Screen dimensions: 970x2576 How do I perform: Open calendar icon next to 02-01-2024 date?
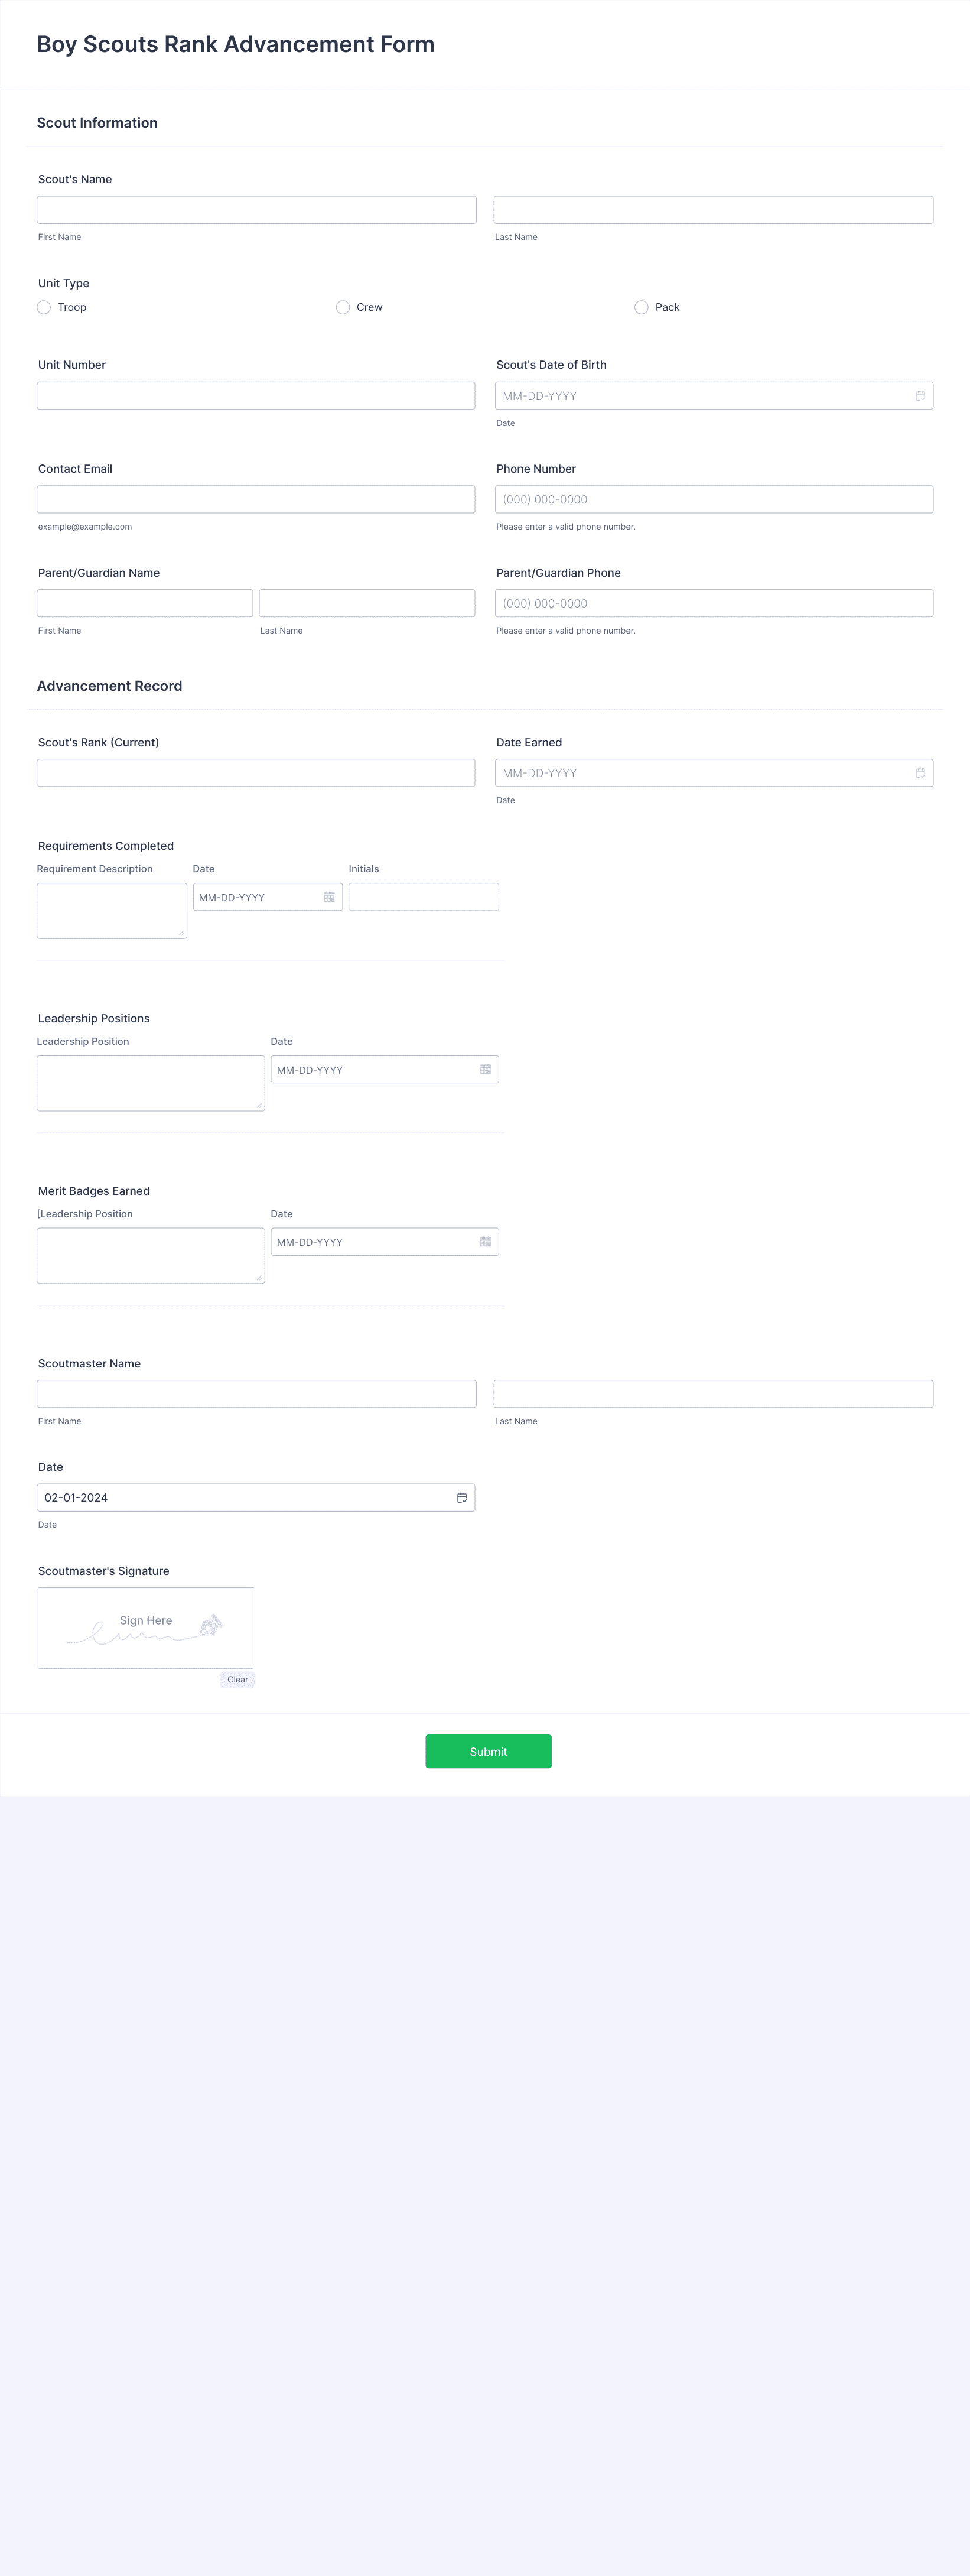[x=462, y=1498]
